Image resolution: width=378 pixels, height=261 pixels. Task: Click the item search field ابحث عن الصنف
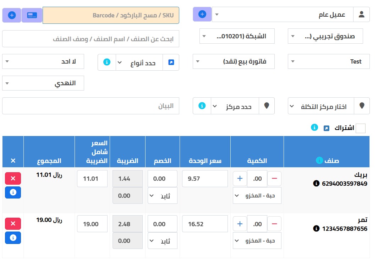point(91,39)
